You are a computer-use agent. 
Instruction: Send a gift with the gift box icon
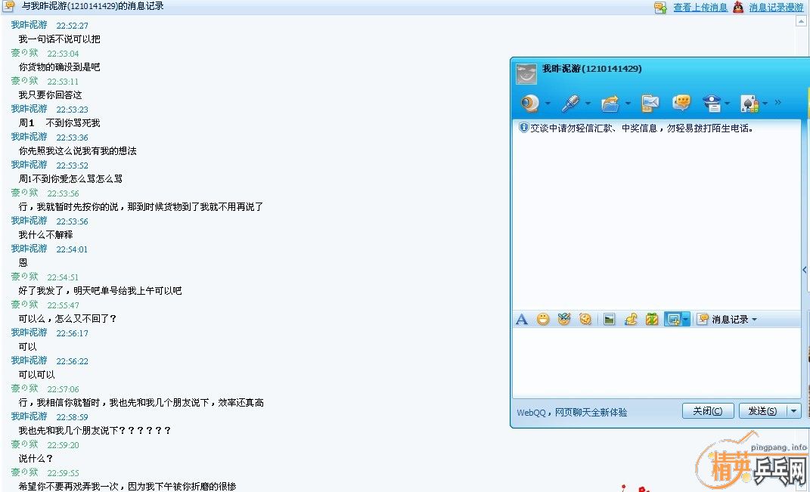[652, 319]
